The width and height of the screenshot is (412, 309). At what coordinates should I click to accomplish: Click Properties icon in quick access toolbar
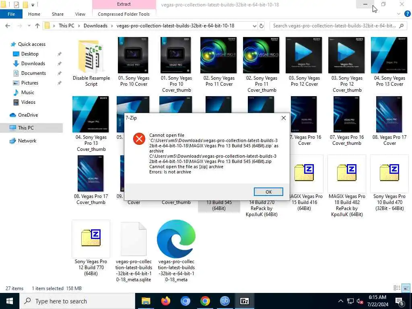[16, 4]
